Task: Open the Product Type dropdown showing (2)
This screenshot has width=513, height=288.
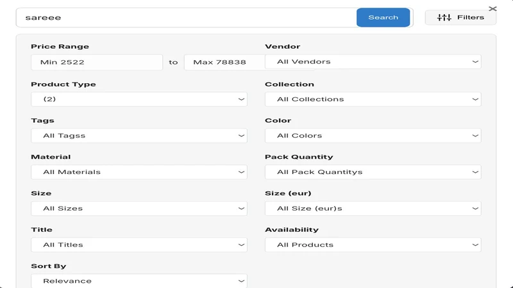Action: click(x=139, y=99)
